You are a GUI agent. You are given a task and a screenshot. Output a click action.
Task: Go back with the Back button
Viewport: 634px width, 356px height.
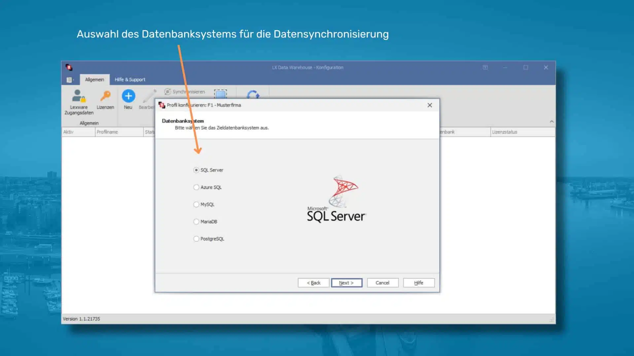tap(313, 283)
